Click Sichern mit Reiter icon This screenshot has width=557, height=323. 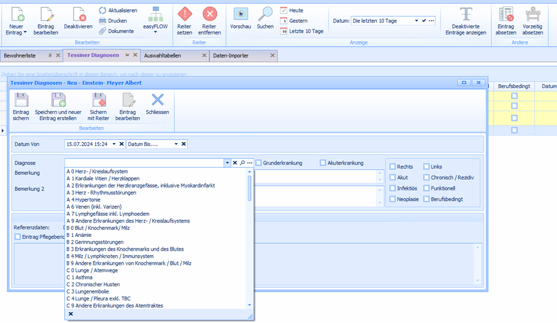99,101
